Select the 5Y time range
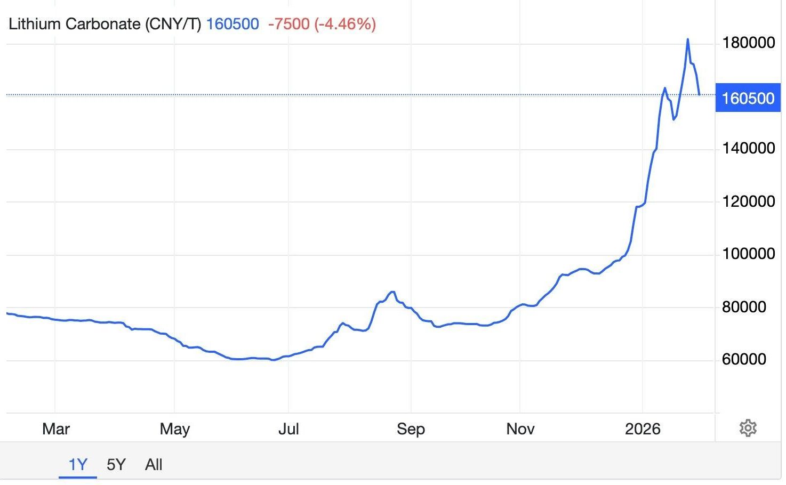 click(x=116, y=465)
